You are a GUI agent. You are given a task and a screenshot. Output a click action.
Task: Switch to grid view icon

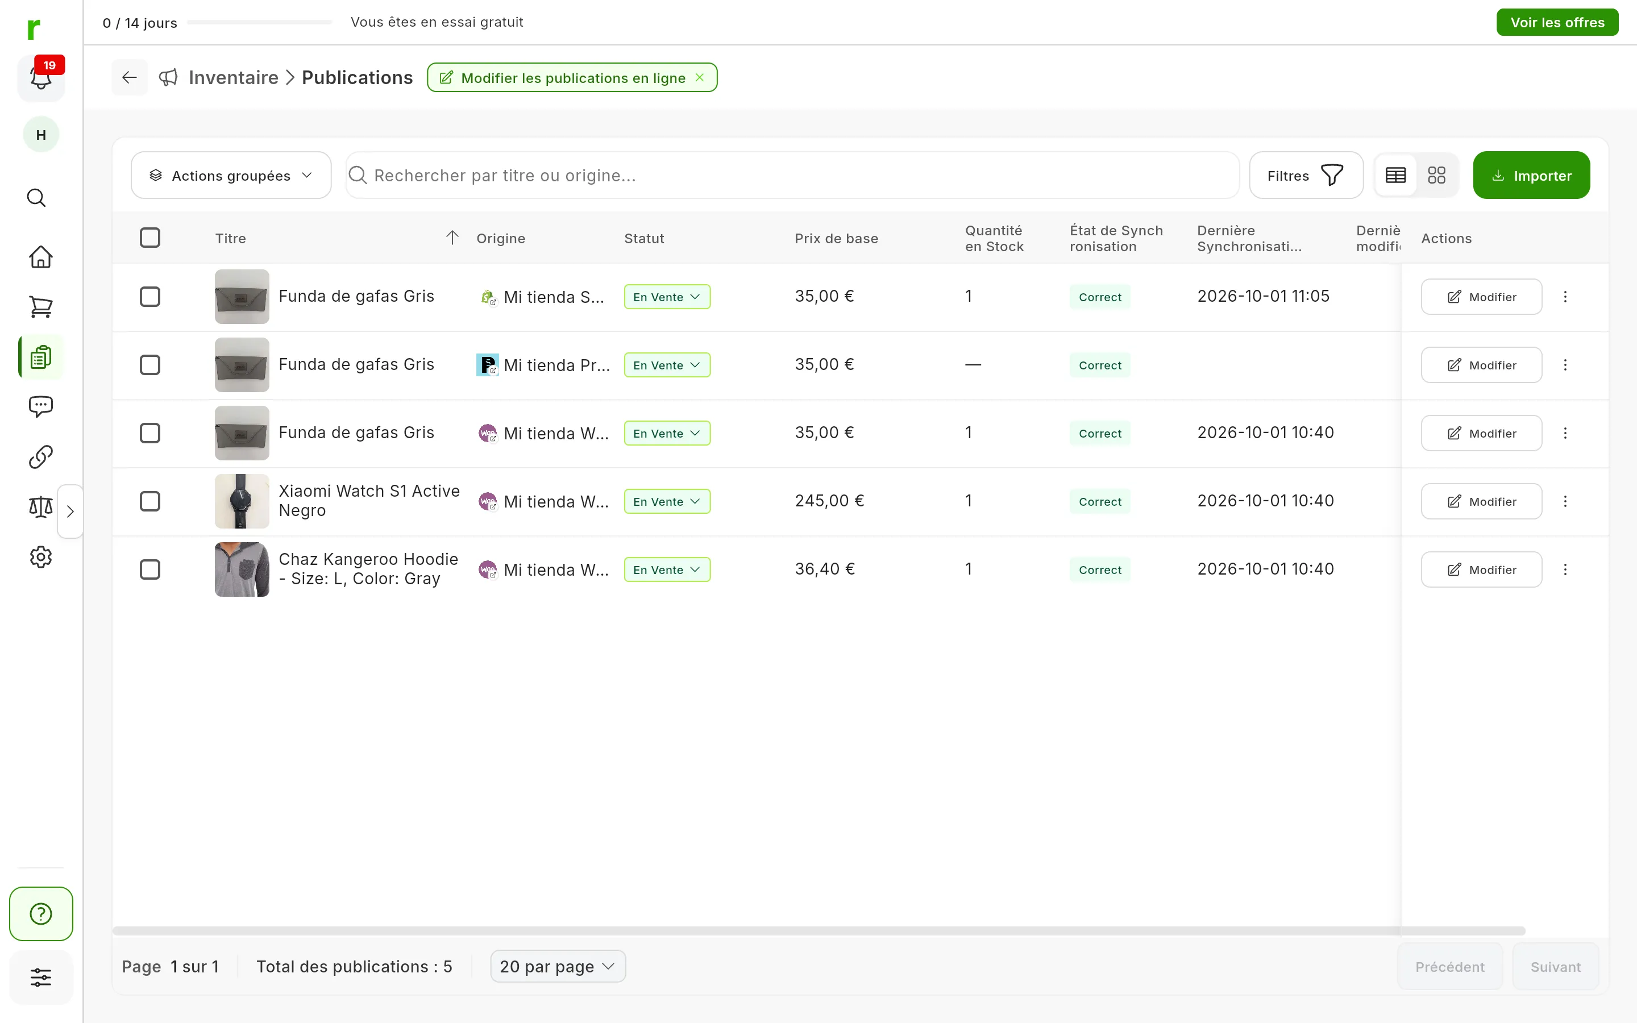(1436, 175)
